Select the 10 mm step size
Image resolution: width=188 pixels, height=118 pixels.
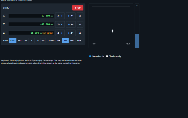tap(37, 41)
